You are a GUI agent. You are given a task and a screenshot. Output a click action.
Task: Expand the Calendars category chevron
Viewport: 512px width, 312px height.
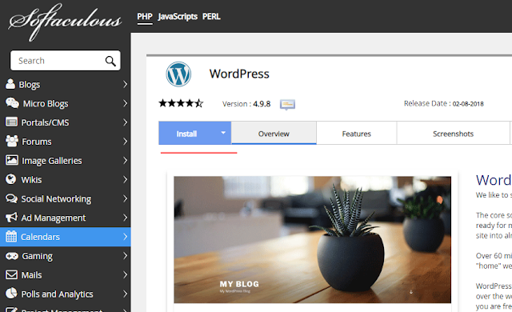125,237
